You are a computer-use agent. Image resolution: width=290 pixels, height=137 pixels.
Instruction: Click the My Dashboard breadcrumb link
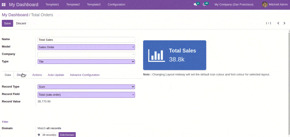(x=15, y=15)
